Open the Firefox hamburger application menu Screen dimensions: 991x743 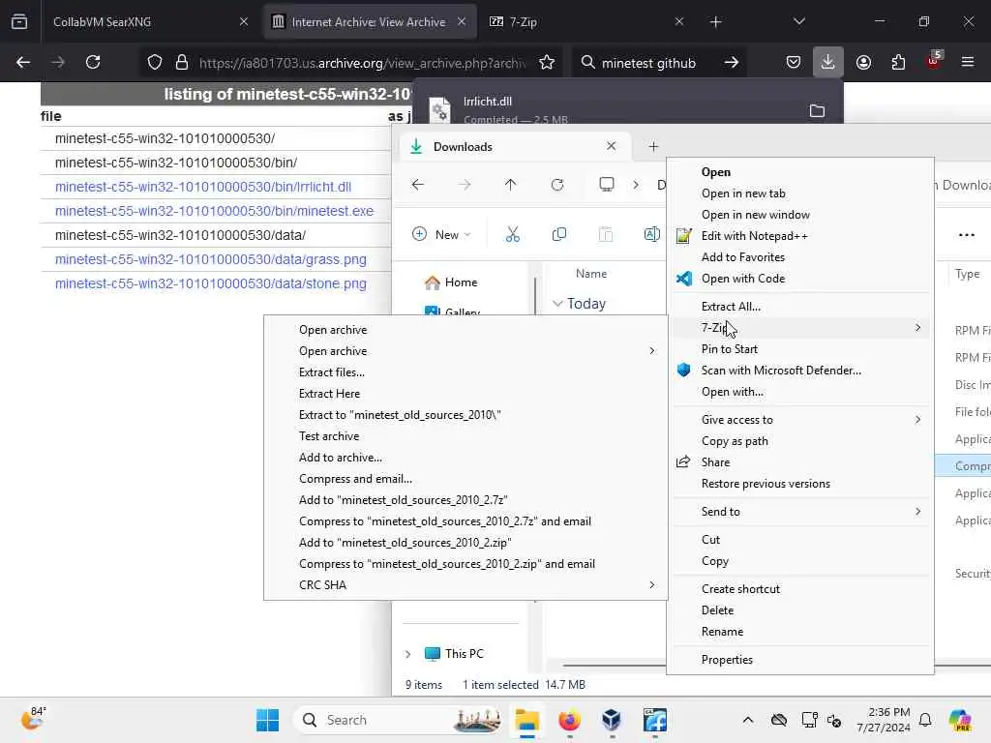(x=968, y=63)
